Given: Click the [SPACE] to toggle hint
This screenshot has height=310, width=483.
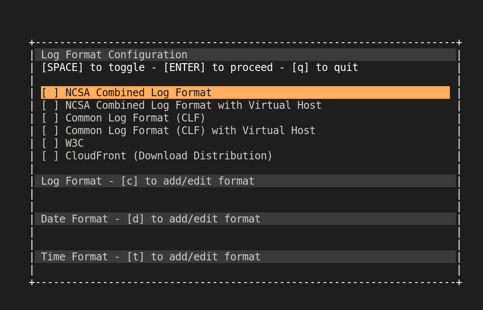Looking at the screenshot, I should [62, 67].
